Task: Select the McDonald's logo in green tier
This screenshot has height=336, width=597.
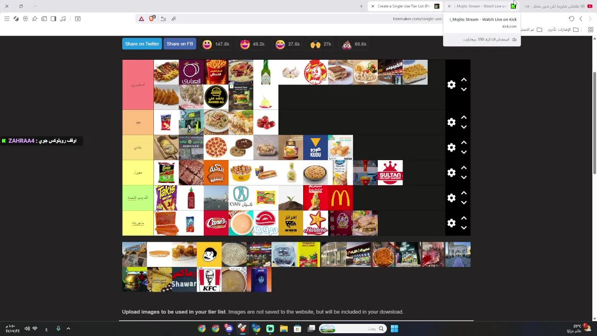Action: (x=340, y=198)
